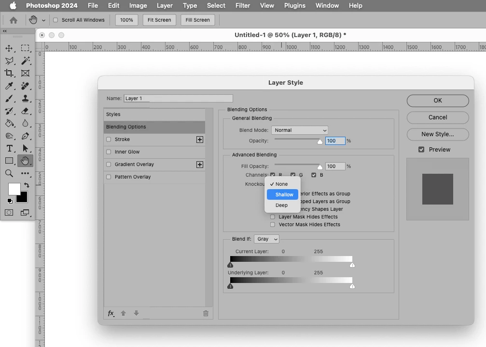The height and width of the screenshot is (347, 486).
Task: Select Styles in the left list
Action: 154,115
